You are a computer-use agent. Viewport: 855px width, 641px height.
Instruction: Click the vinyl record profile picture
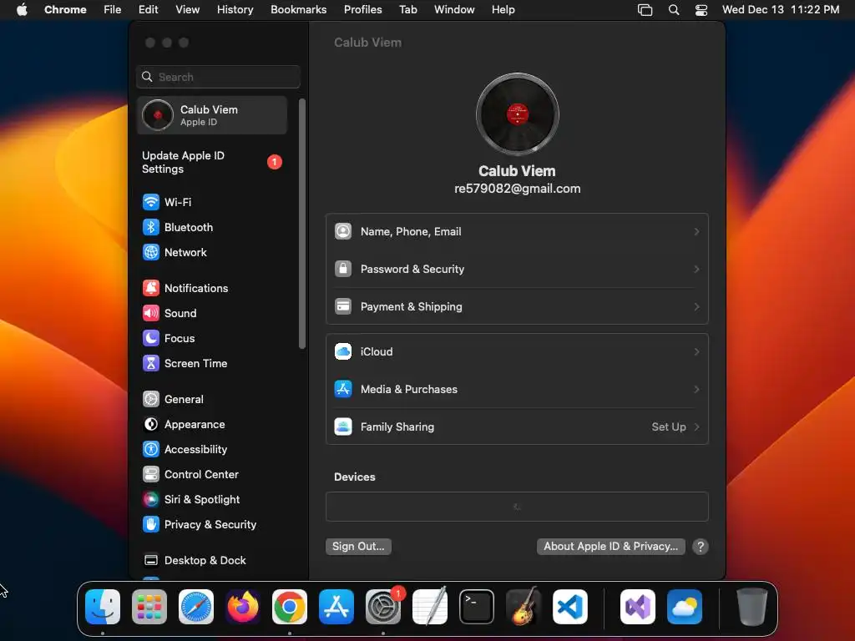(518, 114)
